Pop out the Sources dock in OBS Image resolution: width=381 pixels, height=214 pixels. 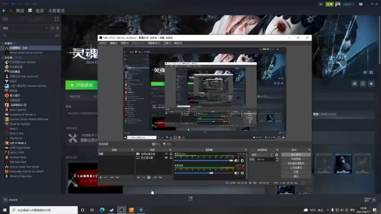coord(170,150)
